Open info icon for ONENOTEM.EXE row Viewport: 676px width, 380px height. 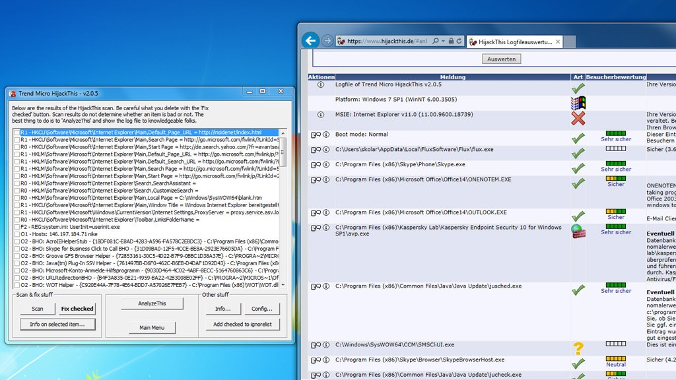click(x=326, y=179)
